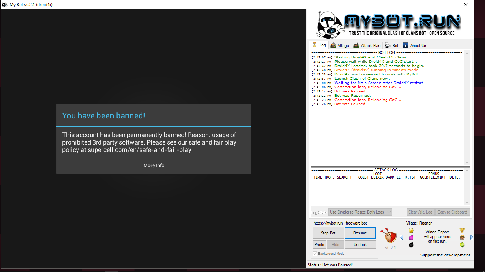Screen dimensions: 485x272
Task: Click 'Droid4X Loaded, took 30.7 seconds' log line
Action: [x=379, y=66]
